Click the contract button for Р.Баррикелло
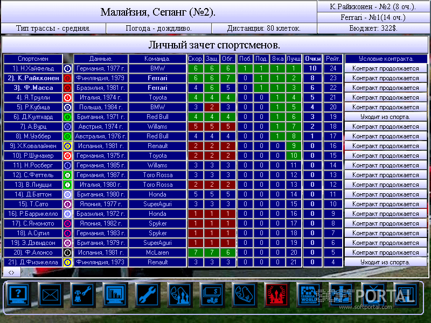The image size is (431, 323). (x=386, y=214)
